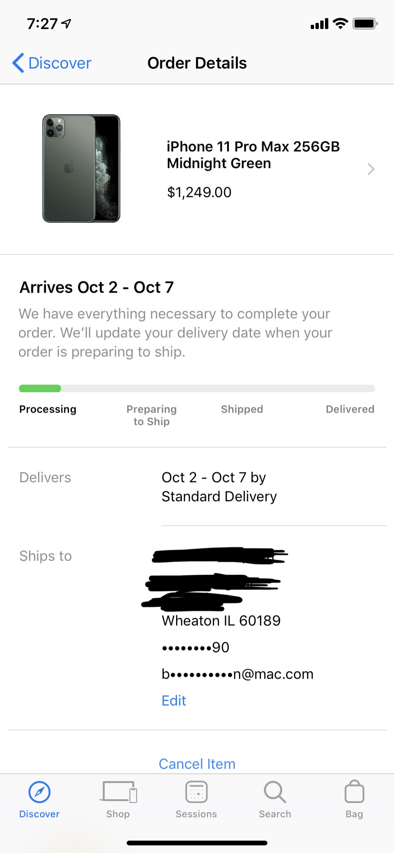Tap the Discover compass icon in tab bar
This screenshot has width=394, height=853.
click(x=39, y=792)
